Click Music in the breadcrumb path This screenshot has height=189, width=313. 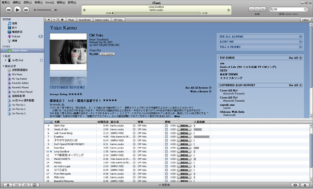click(71, 20)
